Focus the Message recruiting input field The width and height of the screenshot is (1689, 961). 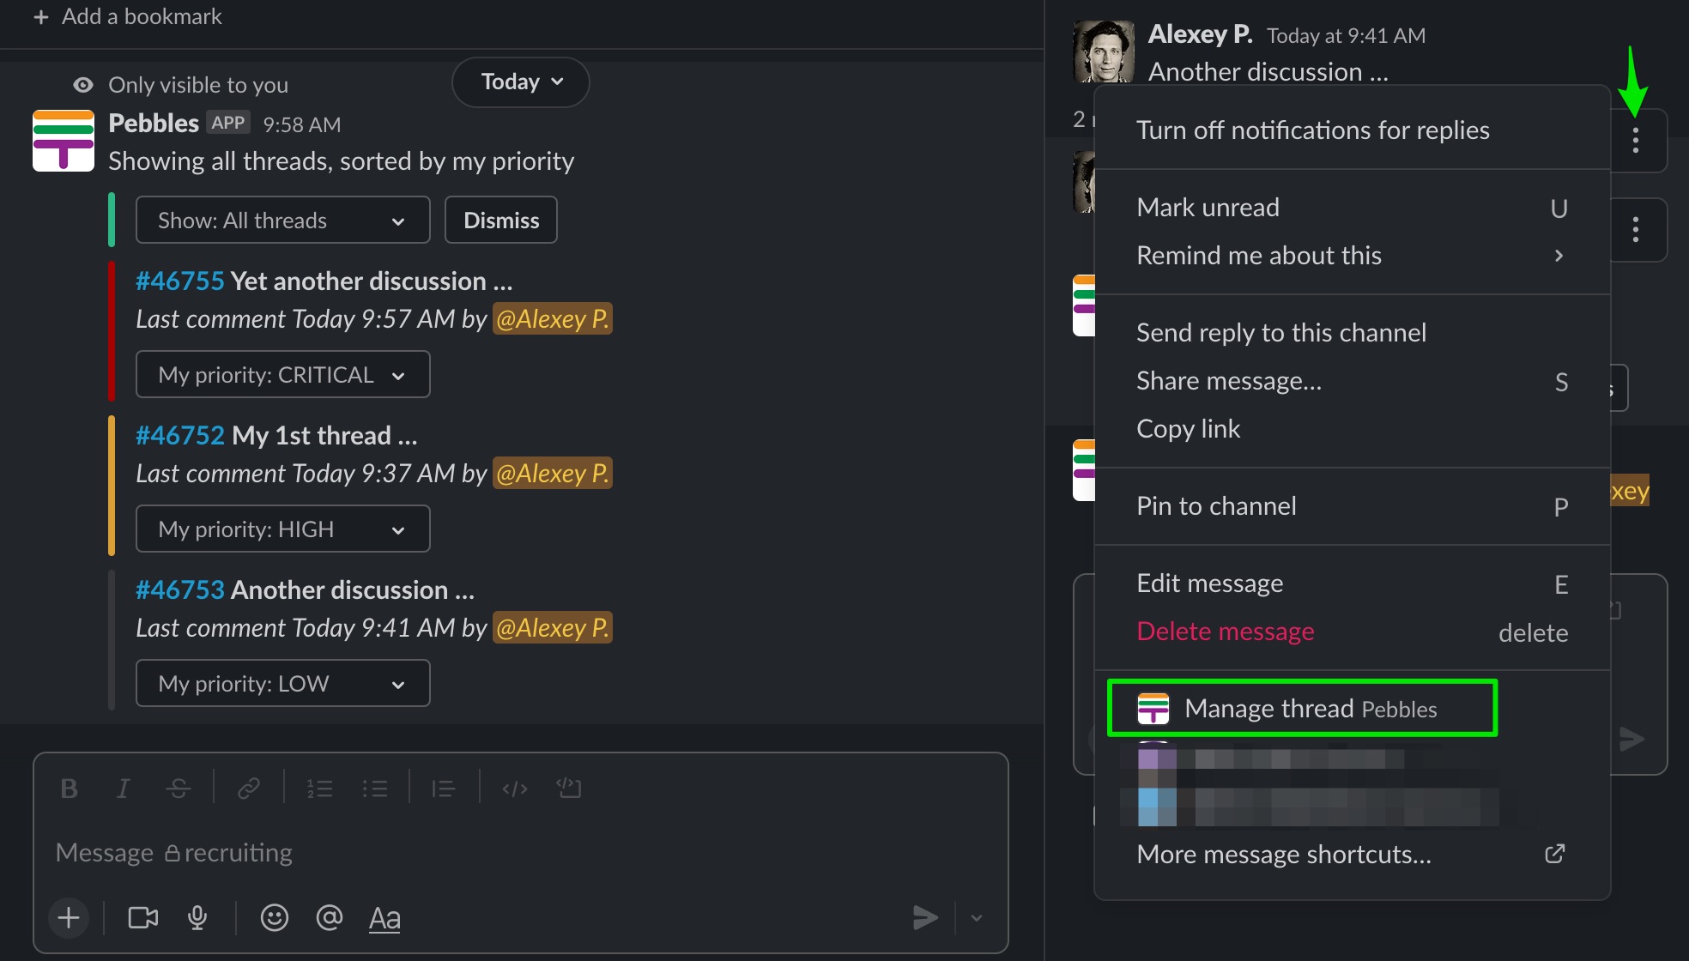click(x=520, y=853)
